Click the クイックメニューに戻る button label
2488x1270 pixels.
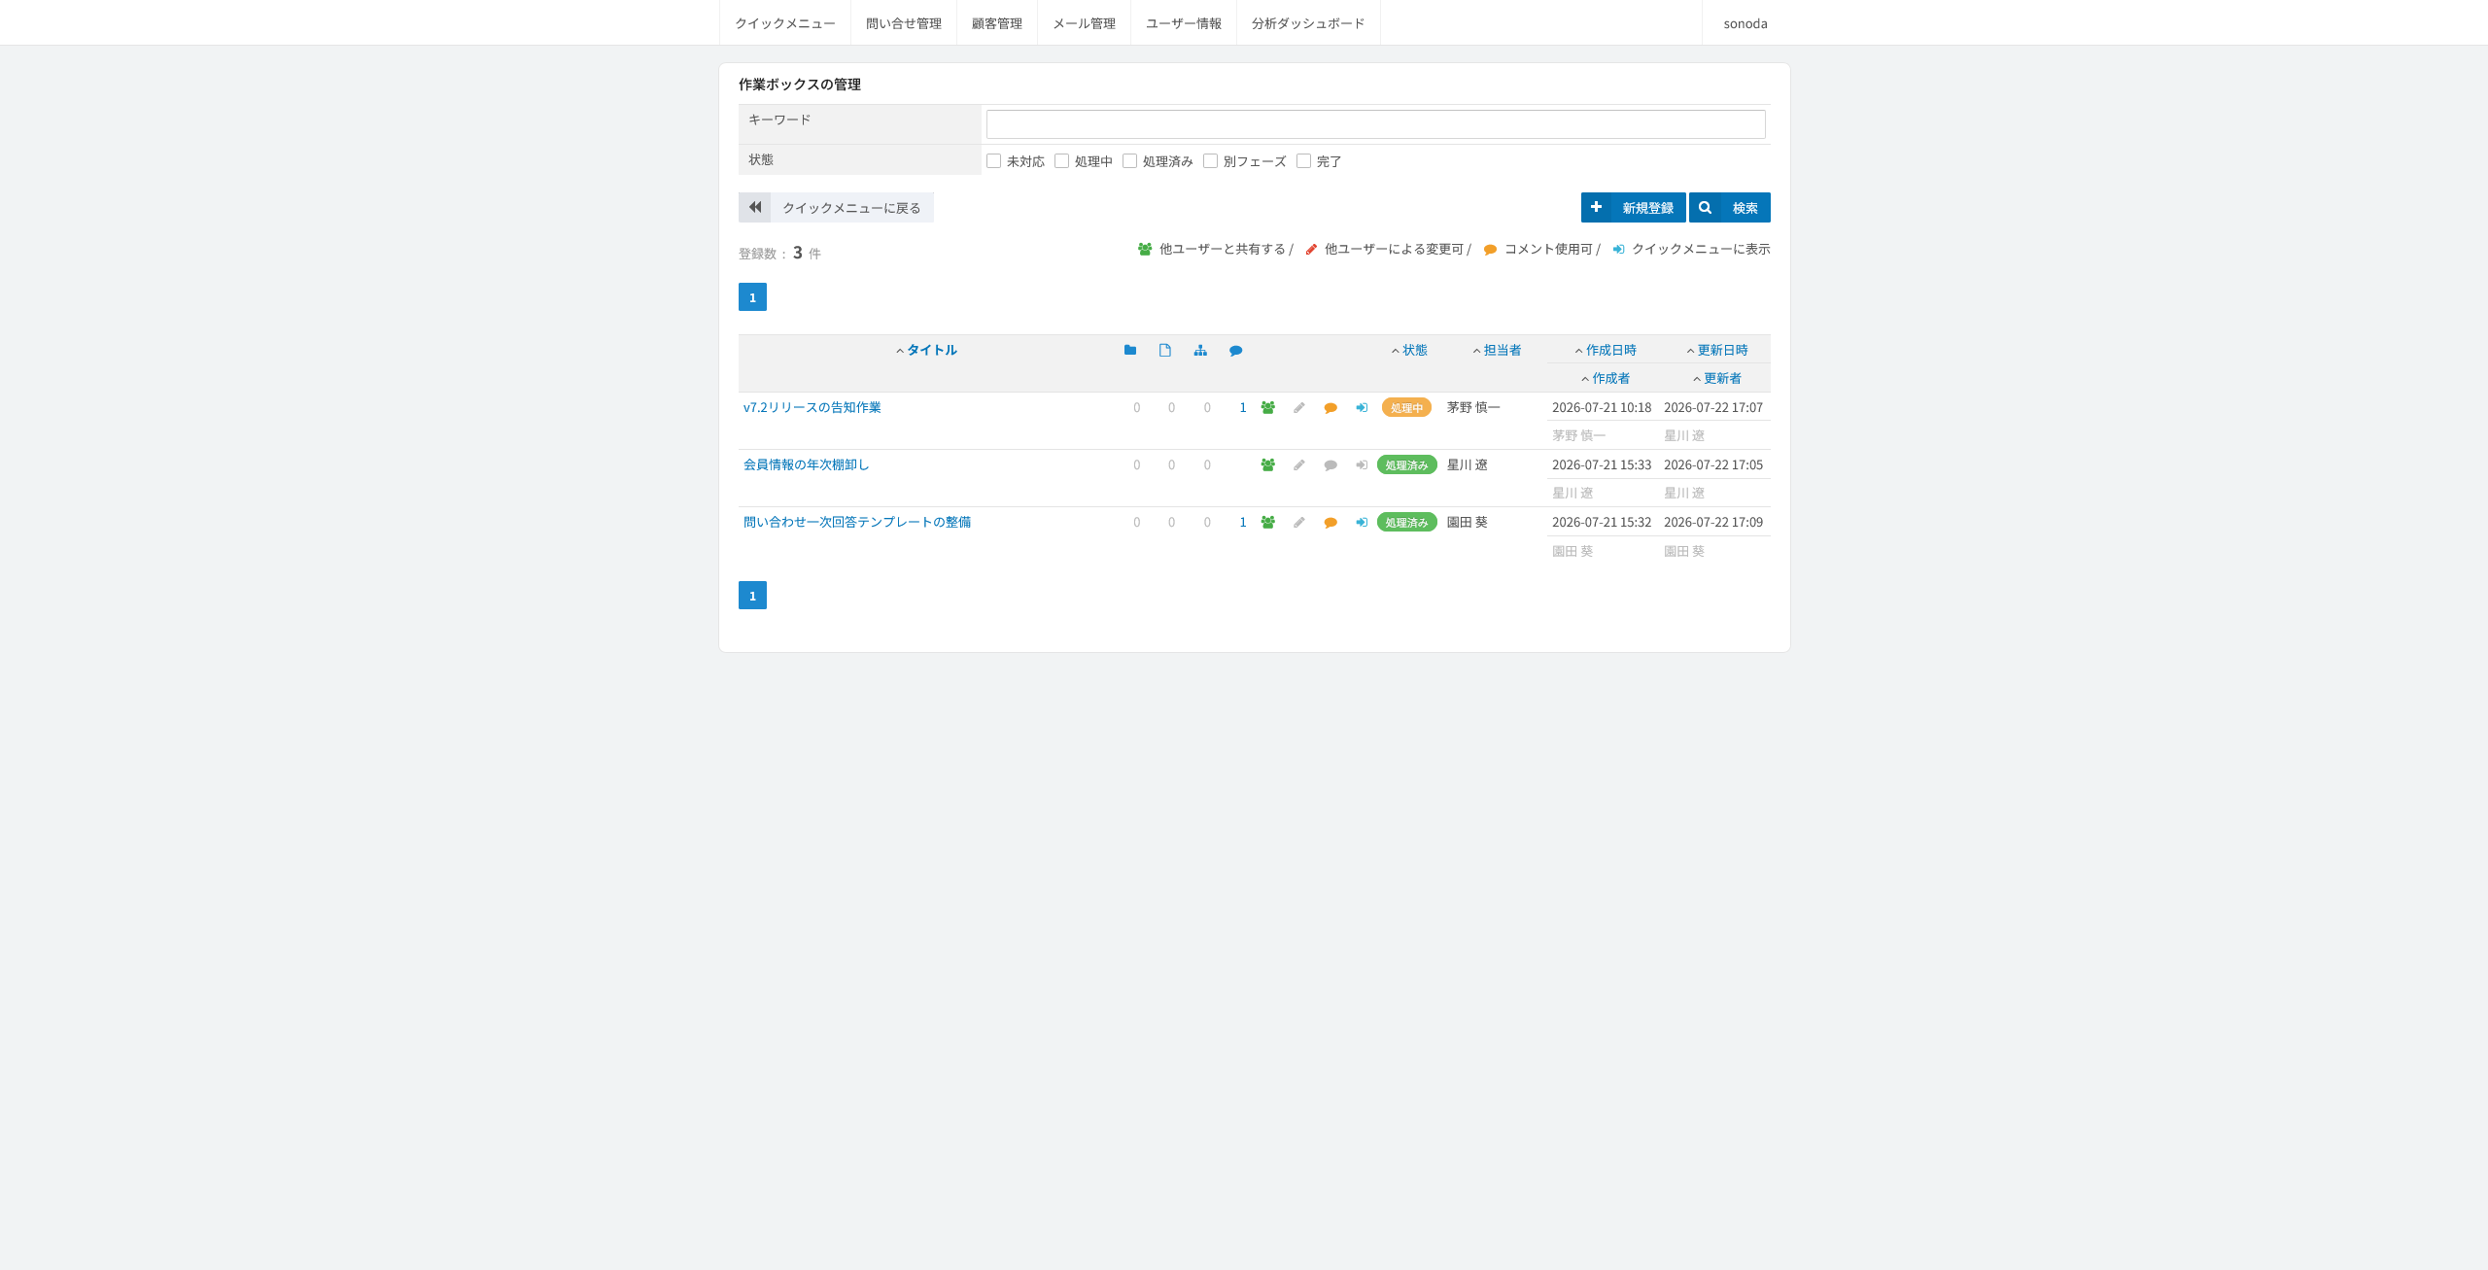pyautogui.click(x=851, y=208)
